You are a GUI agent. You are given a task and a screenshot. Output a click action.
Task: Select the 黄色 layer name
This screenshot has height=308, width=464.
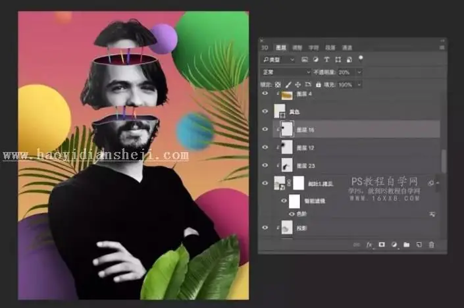point(294,112)
